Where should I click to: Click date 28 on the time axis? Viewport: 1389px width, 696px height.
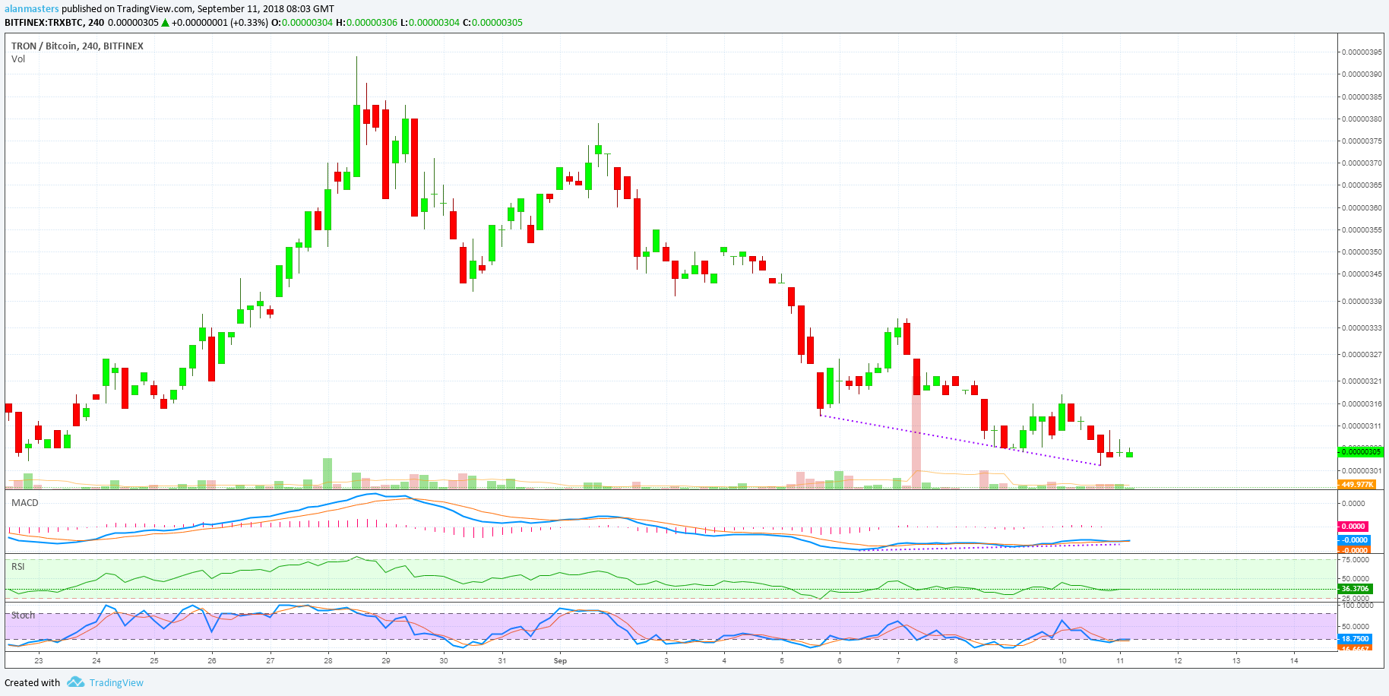(328, 661)
